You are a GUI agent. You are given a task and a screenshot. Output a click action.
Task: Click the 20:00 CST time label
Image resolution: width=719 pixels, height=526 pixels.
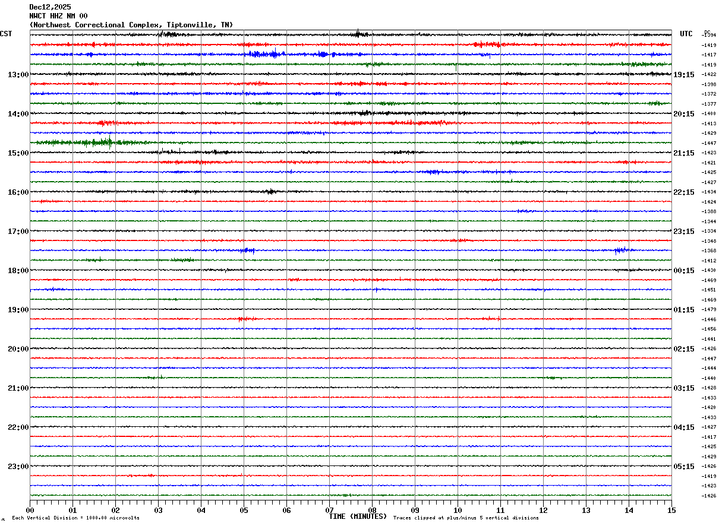coord(18,348)
